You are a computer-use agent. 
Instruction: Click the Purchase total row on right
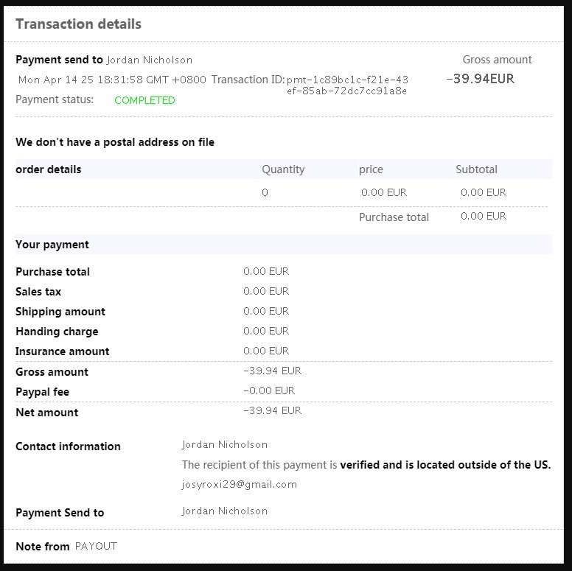(433, 217)
